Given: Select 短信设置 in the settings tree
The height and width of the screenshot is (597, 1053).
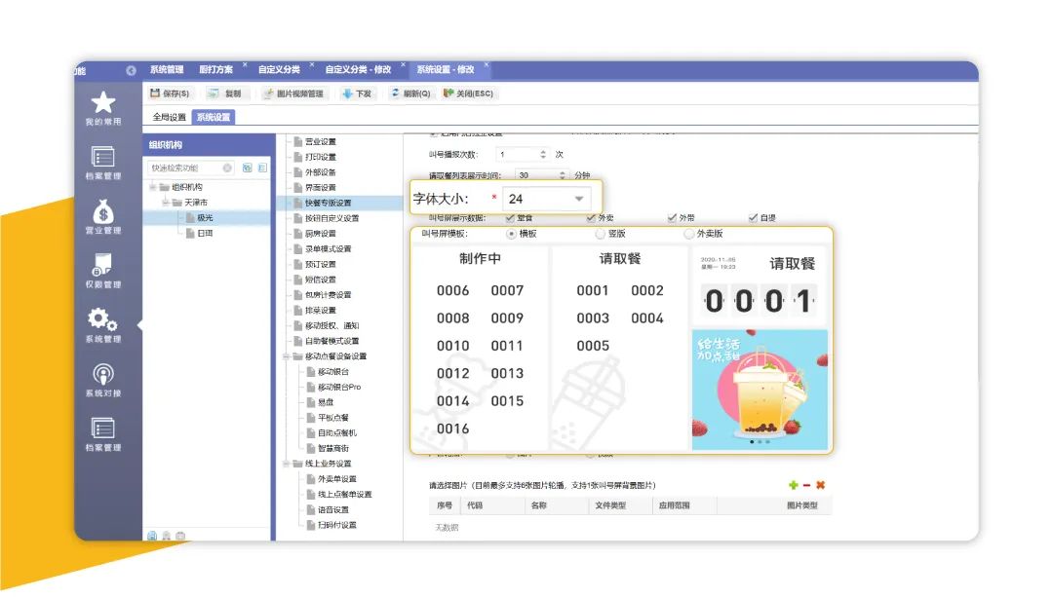Looking at the screenshot, I should (321, 280).
